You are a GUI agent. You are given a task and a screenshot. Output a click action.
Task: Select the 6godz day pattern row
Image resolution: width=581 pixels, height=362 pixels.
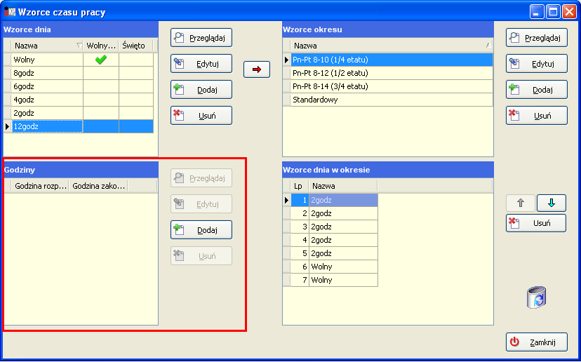coord(78,86)
